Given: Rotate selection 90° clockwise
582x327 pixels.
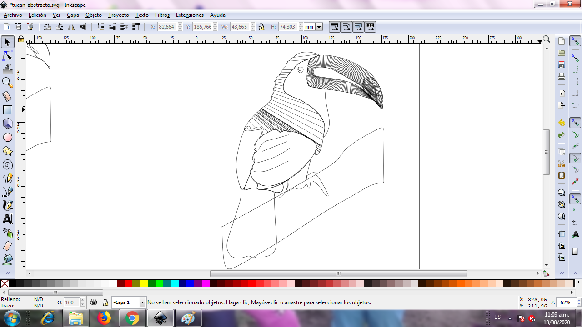Looking at the screenshot, I should [x=59, y=27].
